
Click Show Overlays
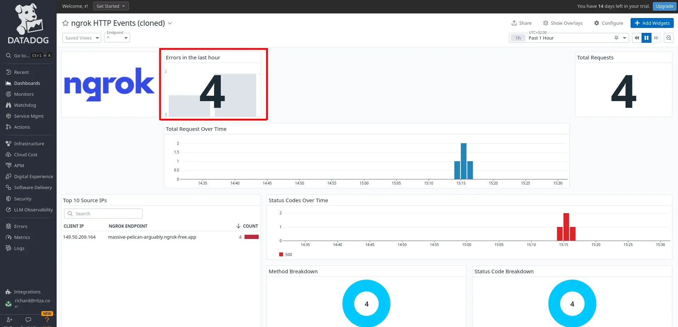[x=563, y=23]
